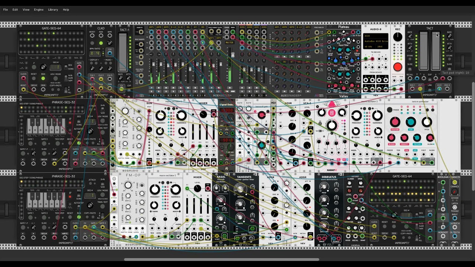This screenshot has width=475, height=267.
Task: Flip SEQ/SONG switch on top-row GATE-SEQ-64
Action: (x=65, y=67)
